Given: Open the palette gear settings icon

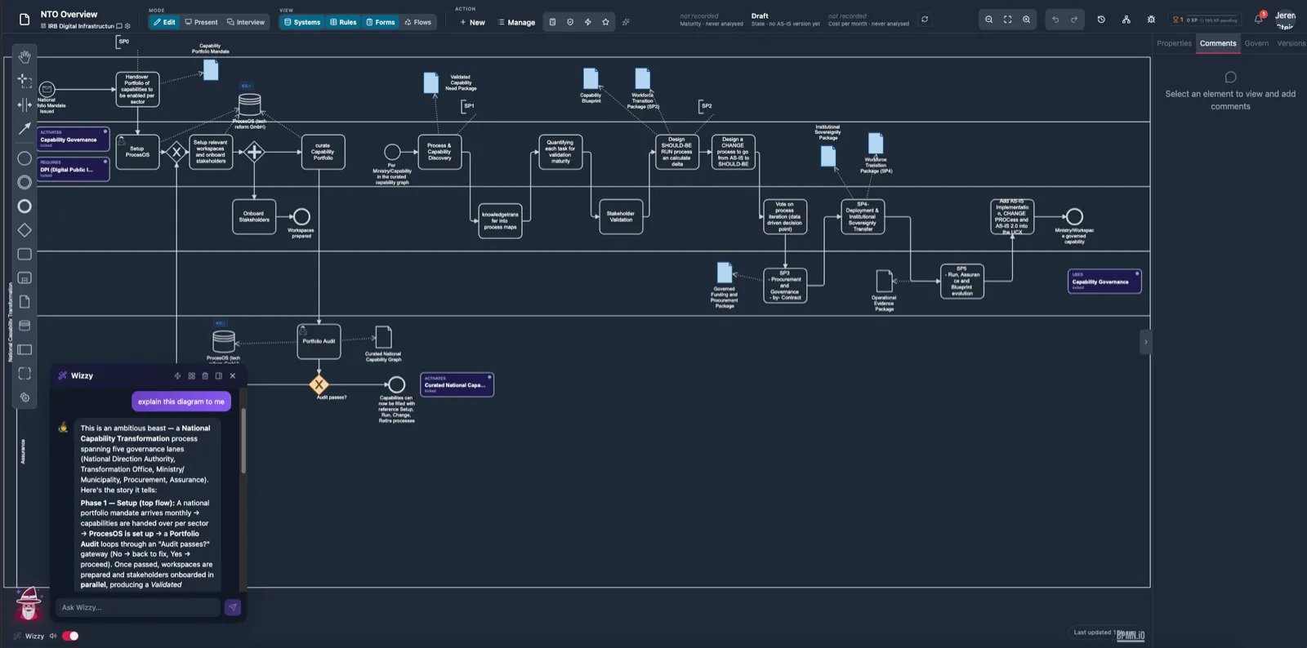Looking at the screenshot, I should pos(25,397).
